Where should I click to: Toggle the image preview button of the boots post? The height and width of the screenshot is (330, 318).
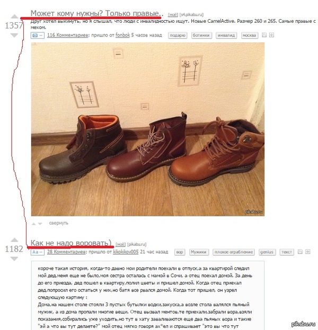37,35
